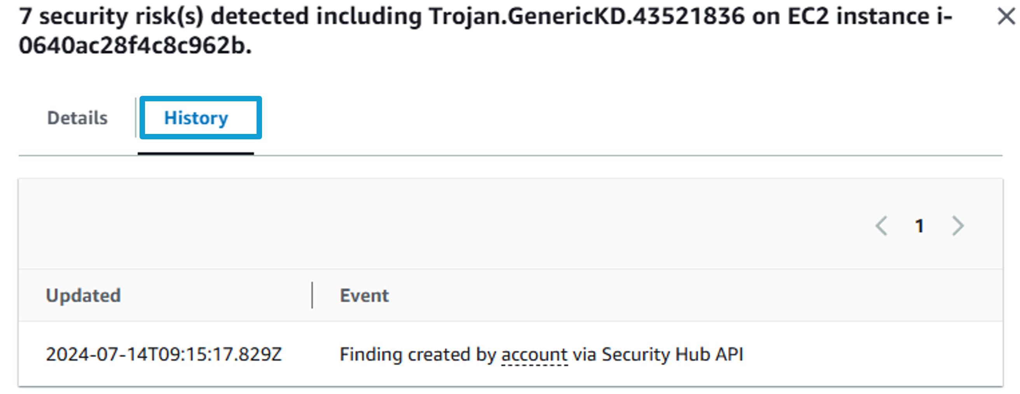Go to next history page

[x=957, y=226]
